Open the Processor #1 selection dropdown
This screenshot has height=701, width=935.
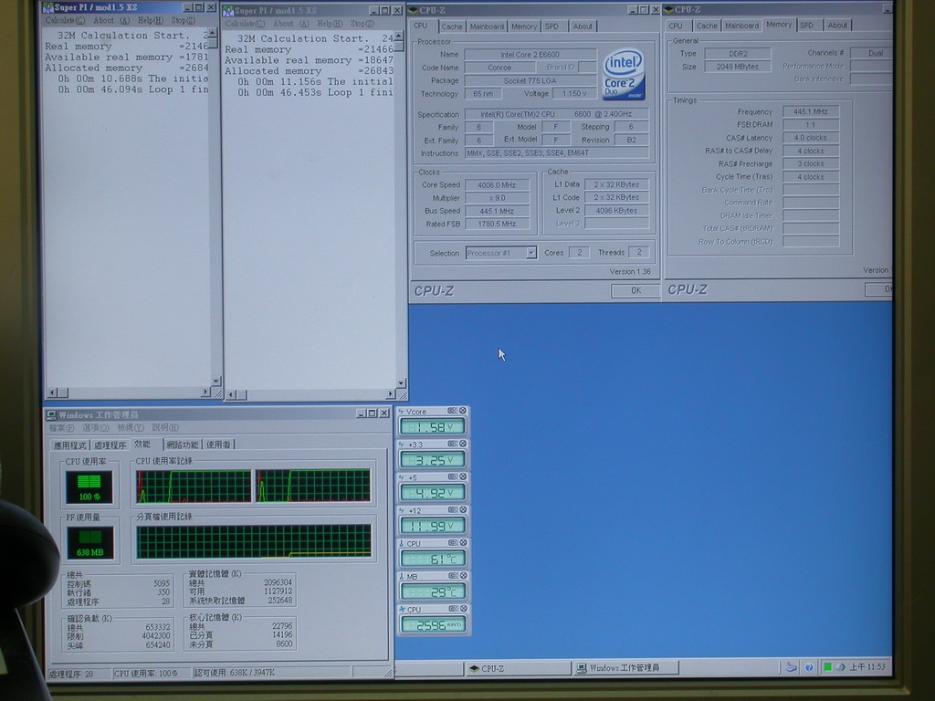pos(531,253)
